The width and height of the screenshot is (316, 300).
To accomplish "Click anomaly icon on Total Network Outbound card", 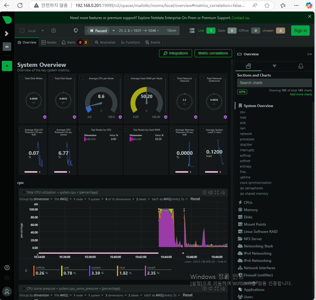I will point(225,117).
